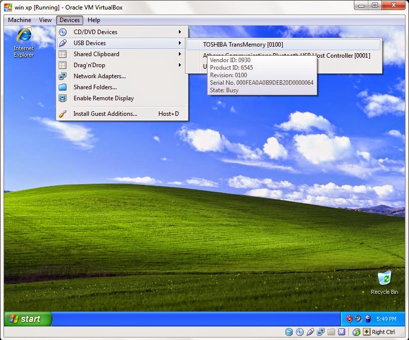Expand the Drag'n'Drop submenu
Viewport: 409px width, 340px height.
[122, 65]
